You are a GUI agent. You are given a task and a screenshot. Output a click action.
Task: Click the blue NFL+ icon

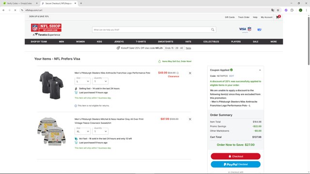point(260,29)
